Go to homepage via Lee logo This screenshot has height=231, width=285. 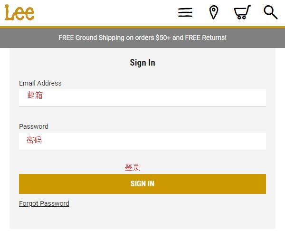pos(19,12)
